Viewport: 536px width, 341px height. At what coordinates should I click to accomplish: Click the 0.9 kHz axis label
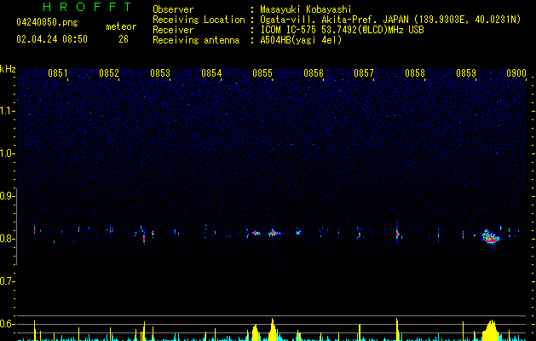(x=7, y=196)
